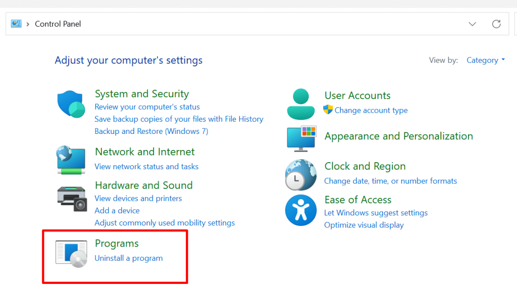Refresh the Control Panel view
The height and width of the screenshot is (297, 517).
[496, 24]
